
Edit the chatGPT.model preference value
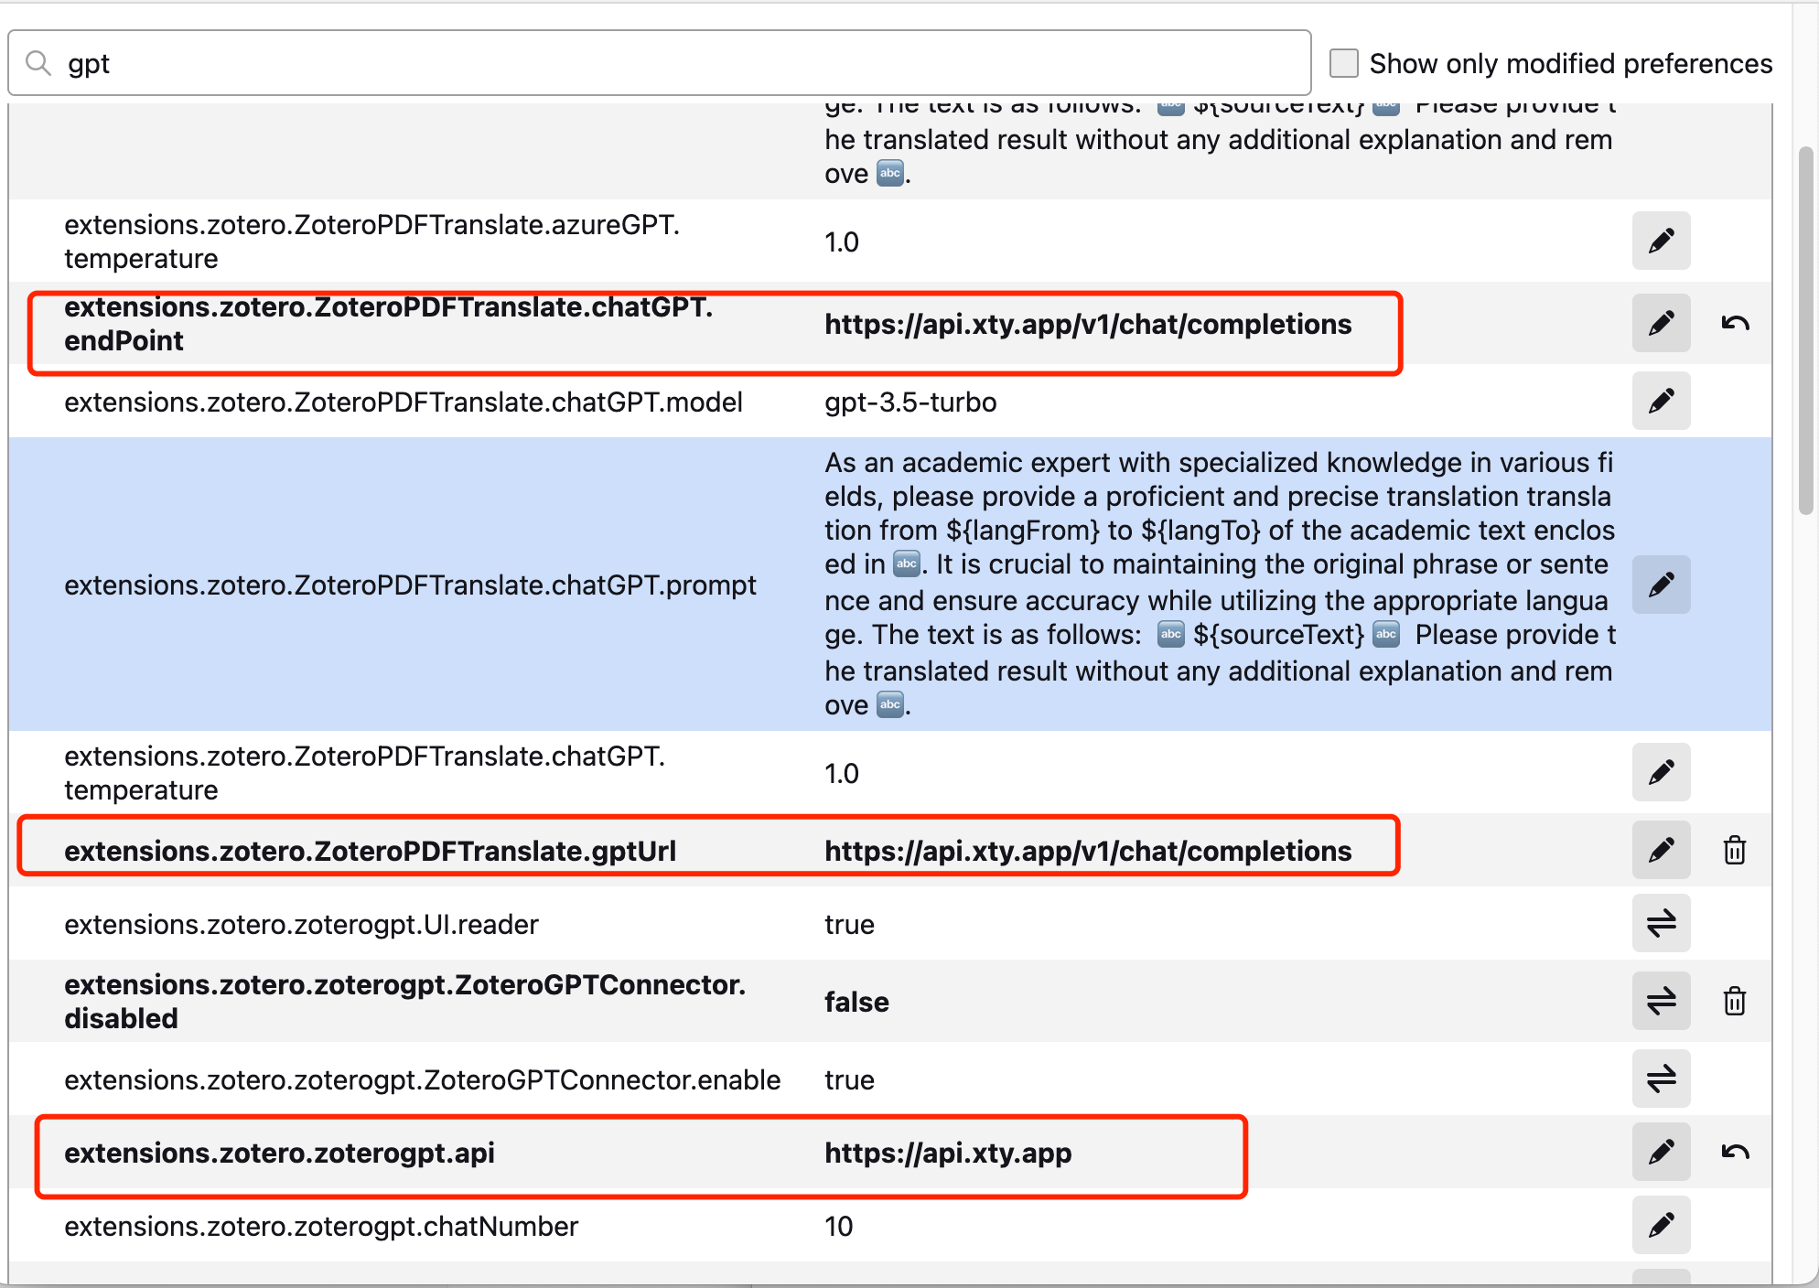point(1661,401)
